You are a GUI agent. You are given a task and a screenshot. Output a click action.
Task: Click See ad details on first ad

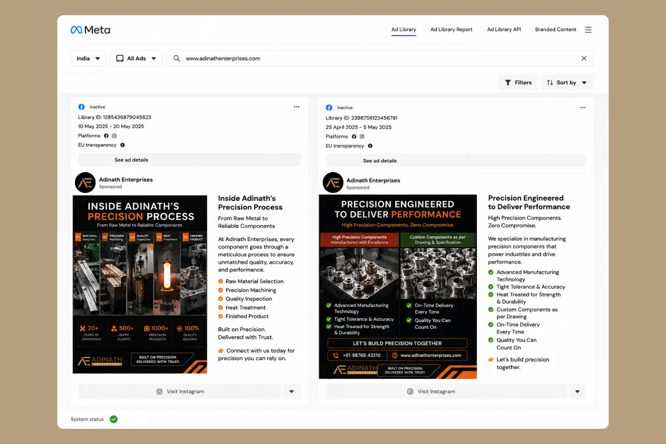coord(189,160)
